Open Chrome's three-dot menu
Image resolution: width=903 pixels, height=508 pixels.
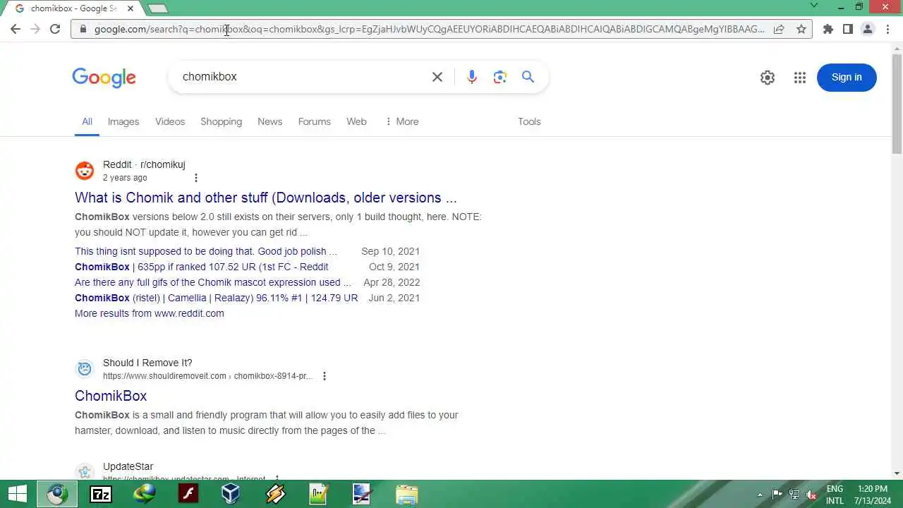tap(887, 29)
